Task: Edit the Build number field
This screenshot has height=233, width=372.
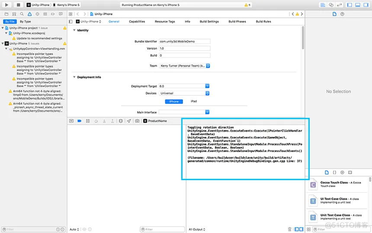Action: pyautogui.click(x=184, y=55)
